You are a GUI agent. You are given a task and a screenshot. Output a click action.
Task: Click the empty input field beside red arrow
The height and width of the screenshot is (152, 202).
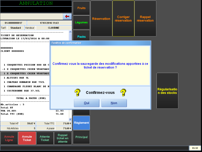pyautogui.click(x=31, y=16)
